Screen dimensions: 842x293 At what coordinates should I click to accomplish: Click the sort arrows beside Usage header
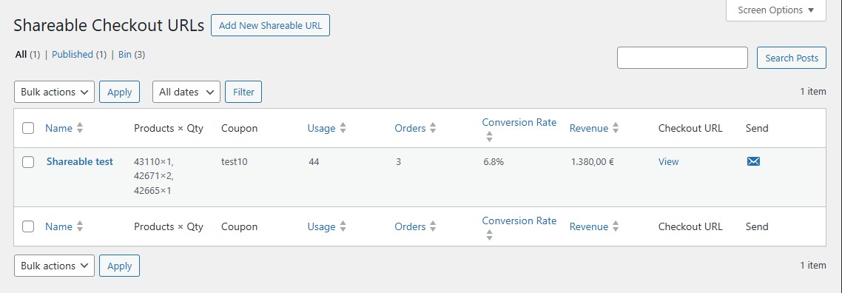point(343,128)
